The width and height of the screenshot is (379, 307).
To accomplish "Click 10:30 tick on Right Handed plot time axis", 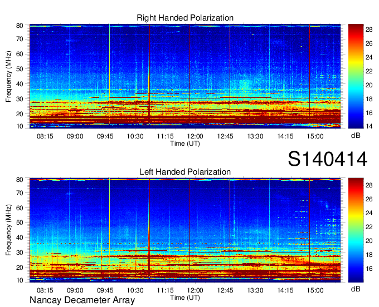I will pyautogui.click(x=135, y=136).
